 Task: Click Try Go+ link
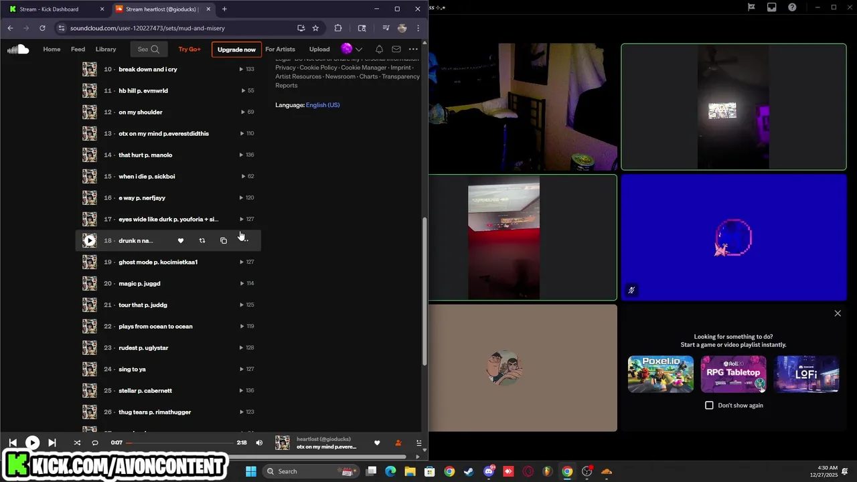pyautogui.click(x=189, y=49)
